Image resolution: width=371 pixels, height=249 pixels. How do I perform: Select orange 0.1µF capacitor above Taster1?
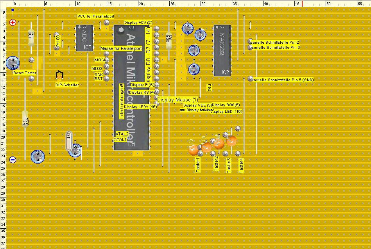(x=194, y=149)
